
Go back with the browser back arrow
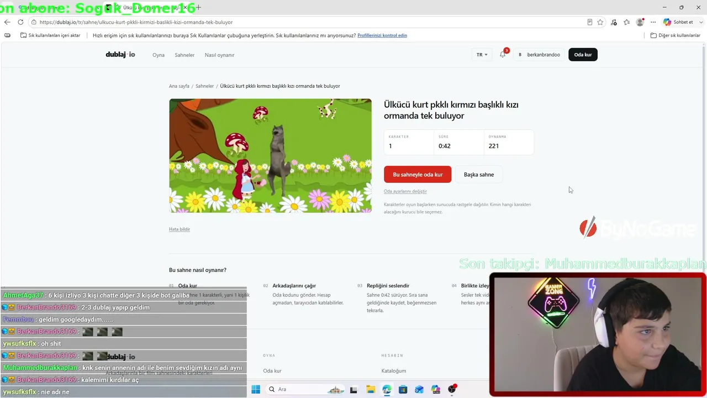click(x=7, y=22)
